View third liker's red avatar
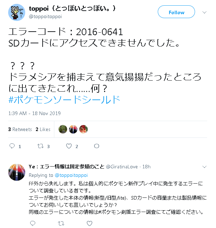This screenshot has height=228, width=216. pyautogui.click(x=83, y=129)
